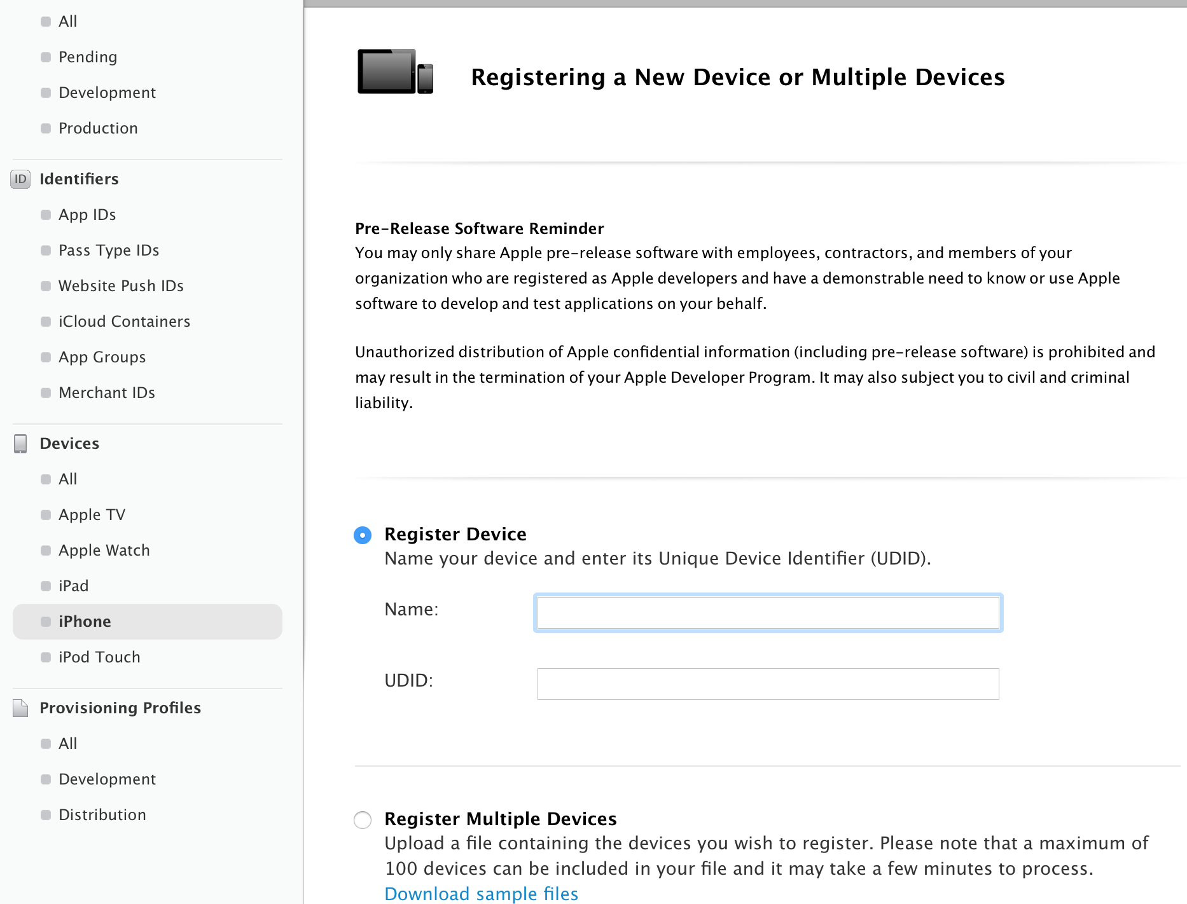Select the Register Multiple Devices radio button
This screenshot has height=904, width=1187.
(x=363, y=820)
